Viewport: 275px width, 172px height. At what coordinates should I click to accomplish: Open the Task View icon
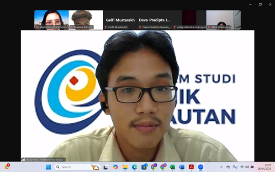(x=106, y=167)
